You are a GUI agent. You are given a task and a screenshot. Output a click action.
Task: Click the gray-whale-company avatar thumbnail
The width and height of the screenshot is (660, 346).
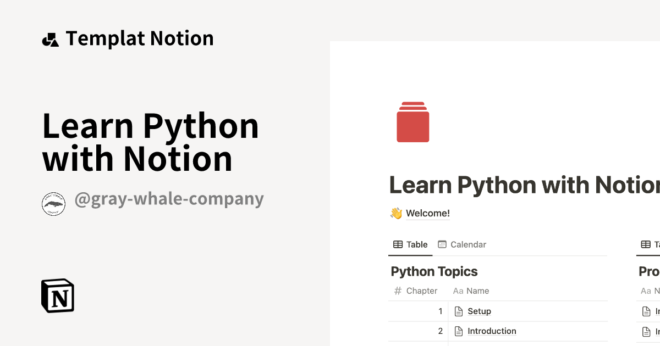tap(54, 203)
